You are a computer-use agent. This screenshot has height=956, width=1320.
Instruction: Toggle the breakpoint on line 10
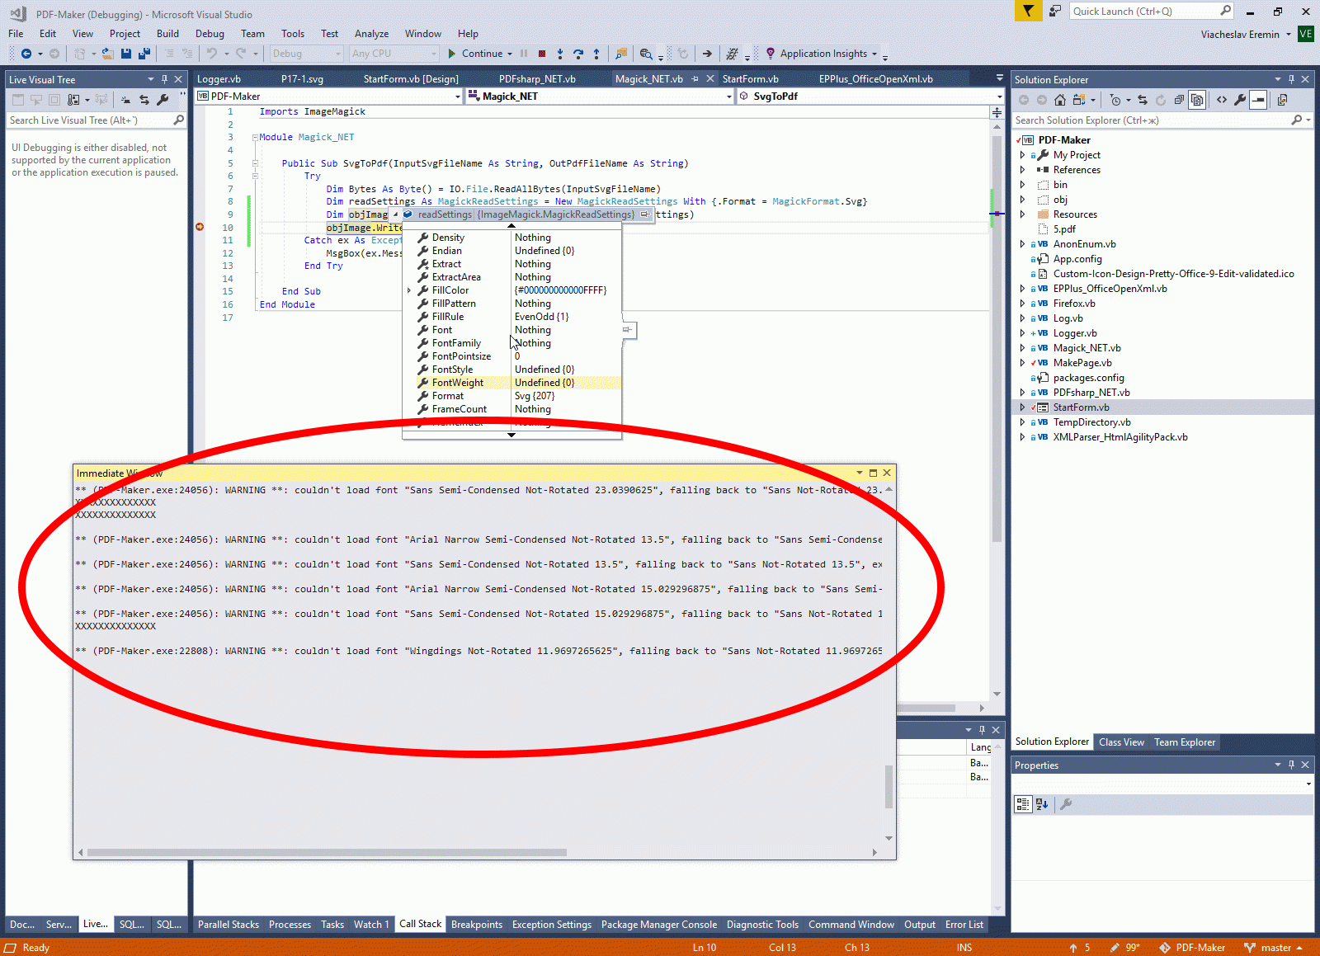(x=199, y=227)
